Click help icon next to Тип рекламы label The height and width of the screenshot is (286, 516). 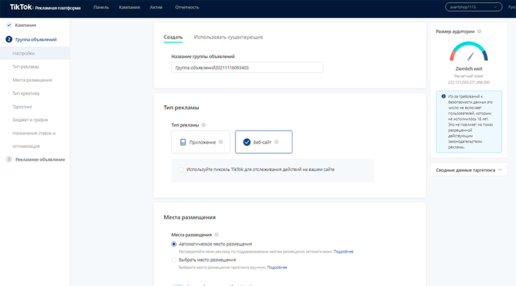point(204,125)
